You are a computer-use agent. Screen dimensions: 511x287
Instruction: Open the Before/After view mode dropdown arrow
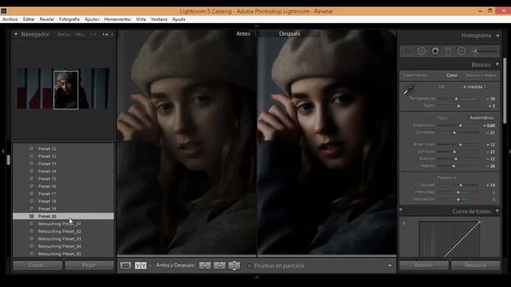tap(150, 265)
